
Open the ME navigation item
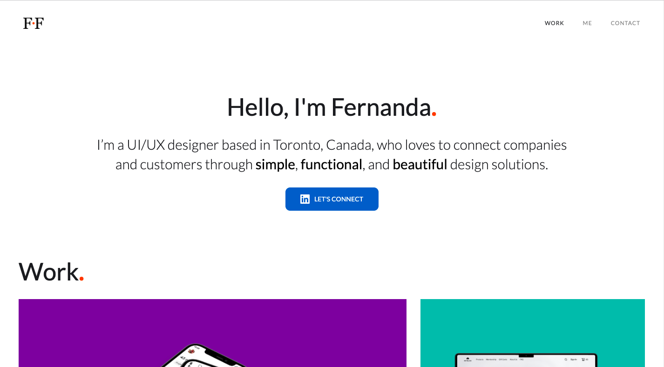587,23
